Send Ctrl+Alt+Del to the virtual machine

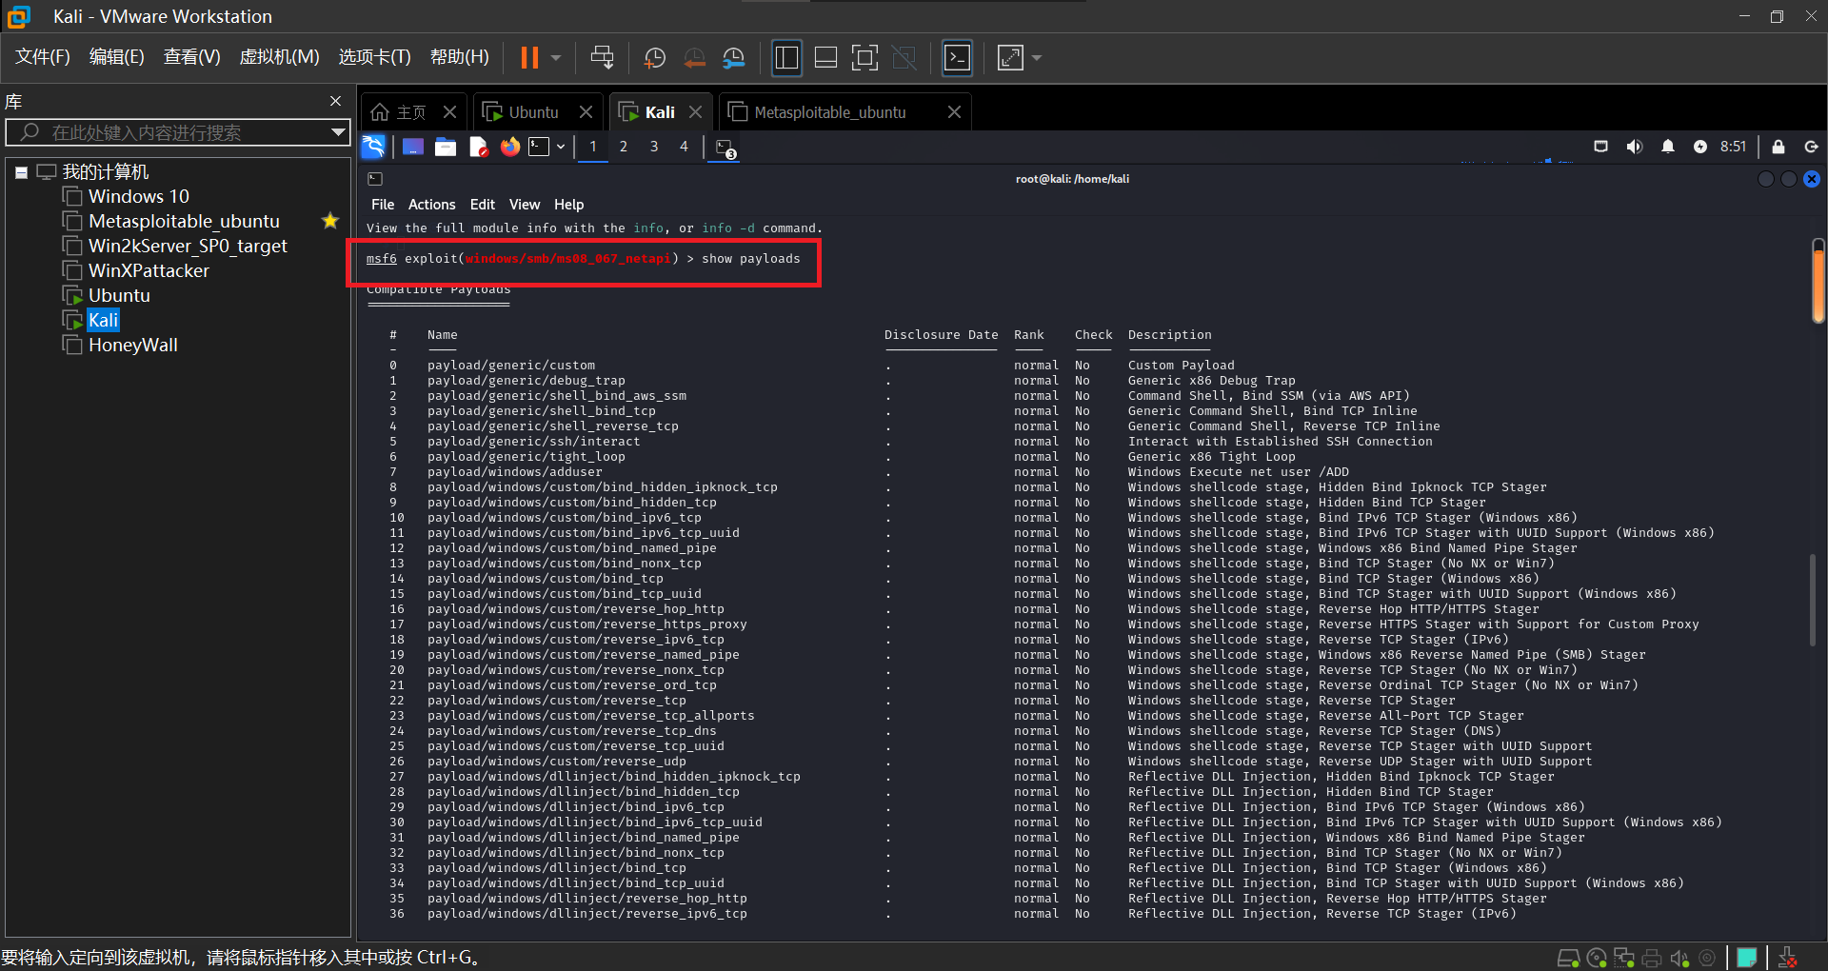pyautogui.click(x=602, y=58)
